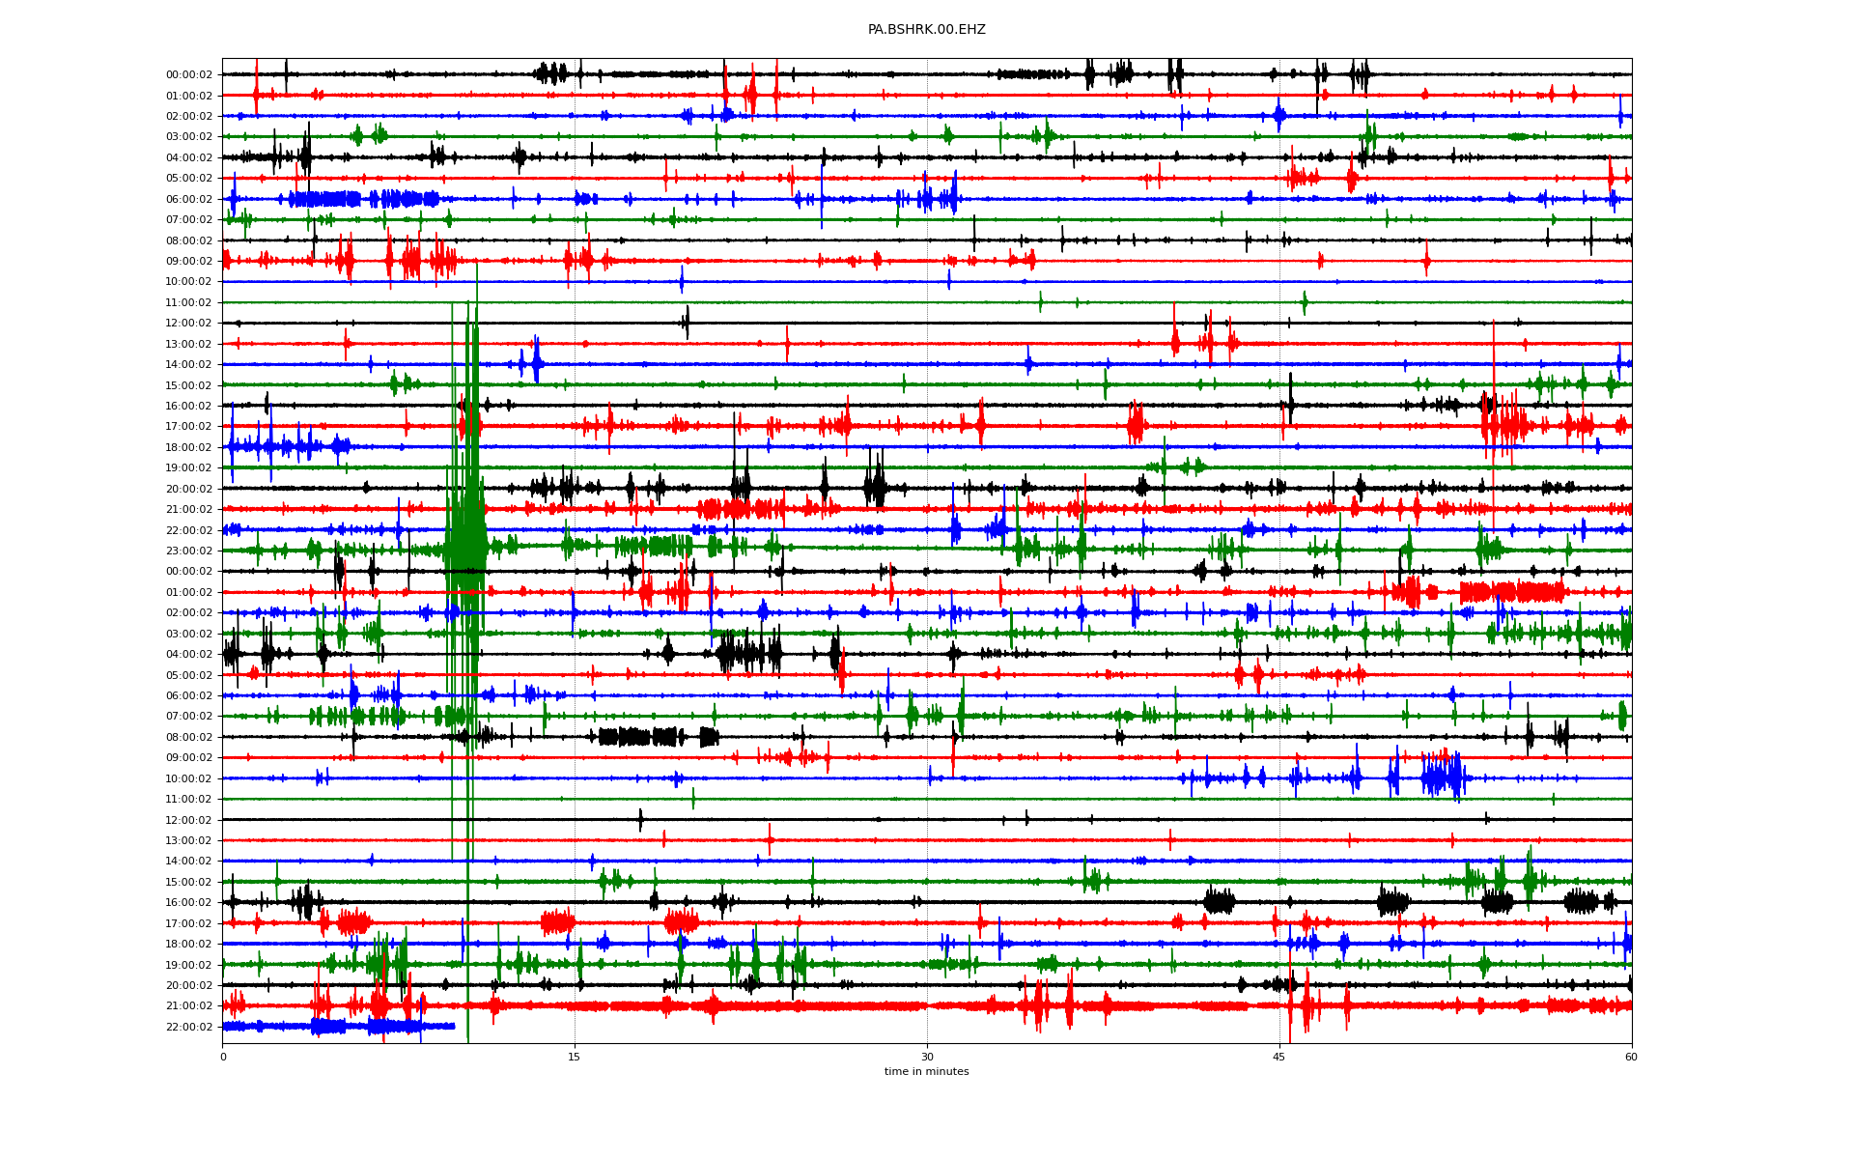This screenshot has width=1854, height=1159.
Task: Click the end of the final short blue trace
Action: tap(453, 1026)
